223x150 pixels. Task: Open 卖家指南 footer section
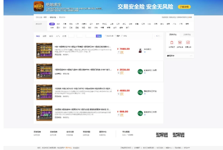tap(54, 132)
